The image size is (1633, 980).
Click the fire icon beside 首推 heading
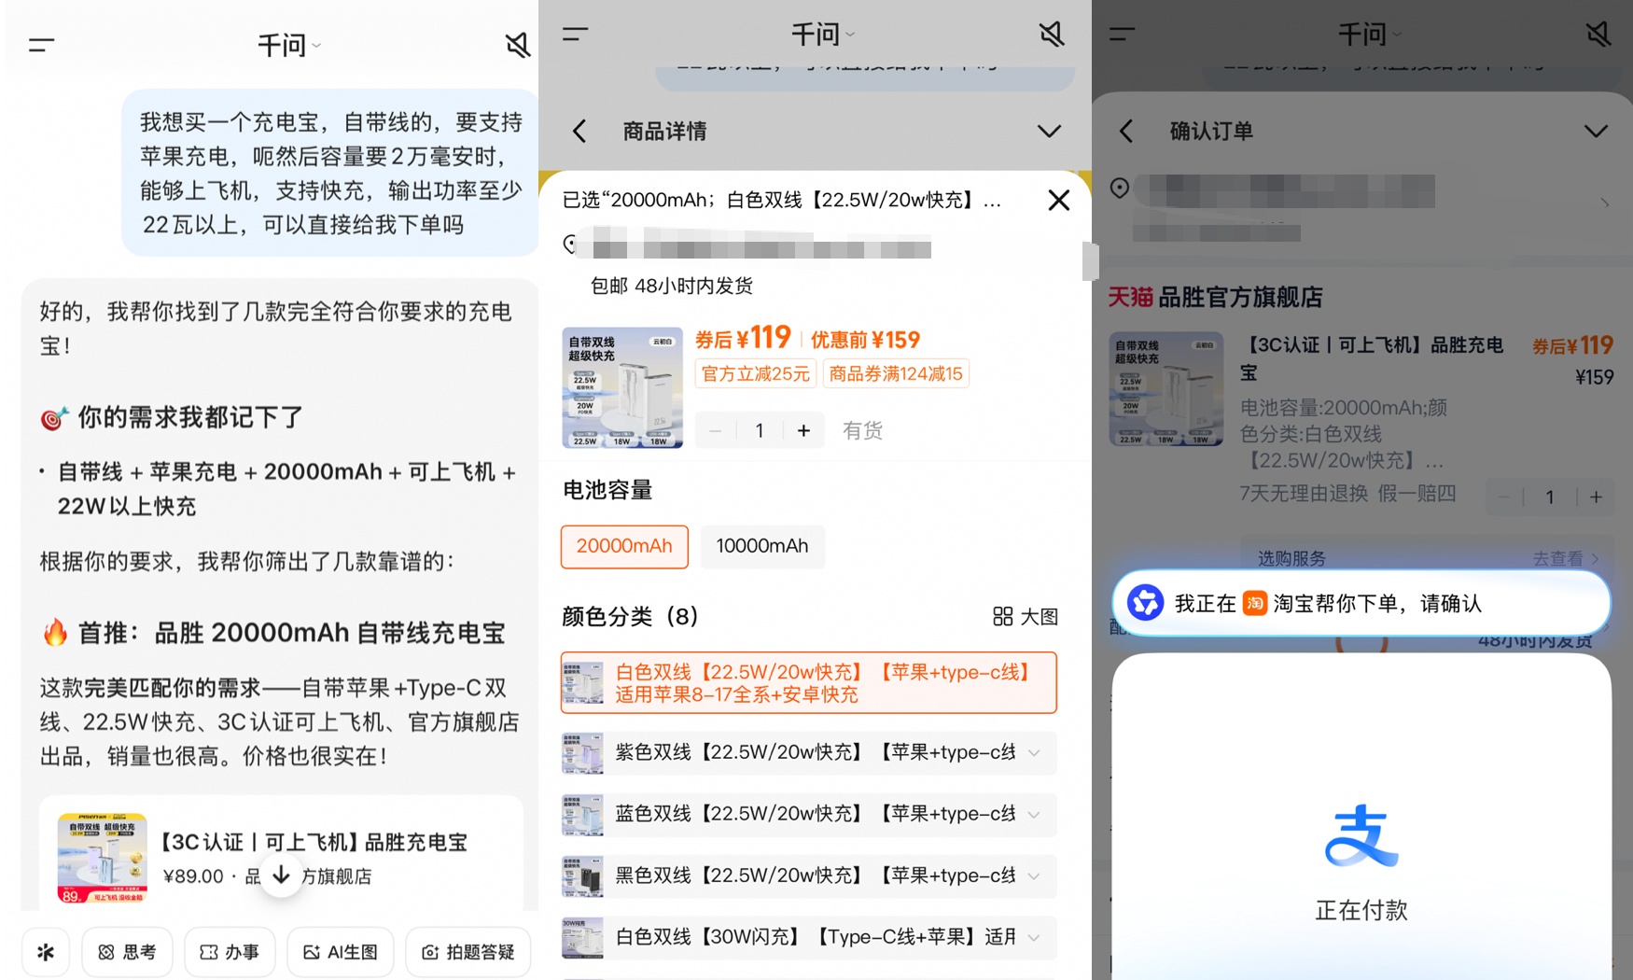55,632
